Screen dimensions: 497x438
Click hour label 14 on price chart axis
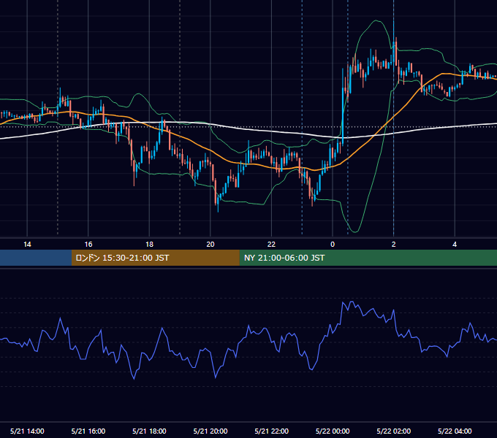click(27, 245)
